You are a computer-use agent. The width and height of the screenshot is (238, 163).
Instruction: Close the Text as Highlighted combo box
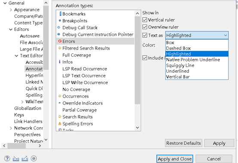click(x=197, y=35)
